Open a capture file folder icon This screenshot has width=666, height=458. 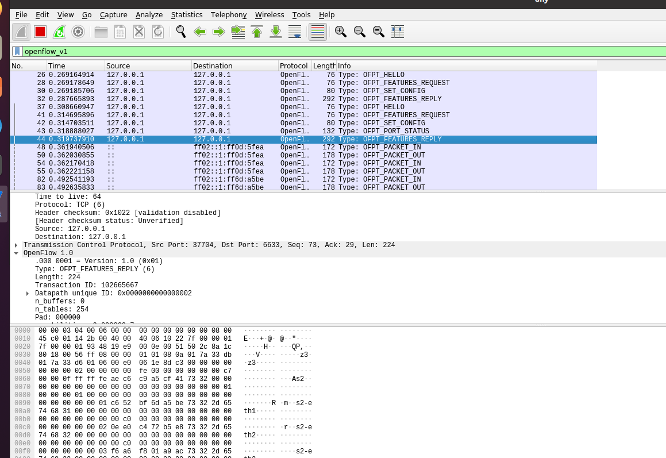click(101, 32)
